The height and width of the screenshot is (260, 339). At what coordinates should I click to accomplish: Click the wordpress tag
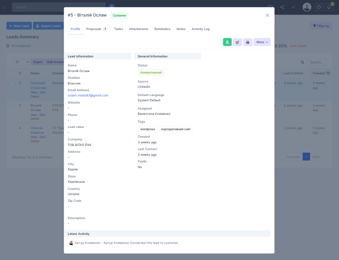(148, 129)
